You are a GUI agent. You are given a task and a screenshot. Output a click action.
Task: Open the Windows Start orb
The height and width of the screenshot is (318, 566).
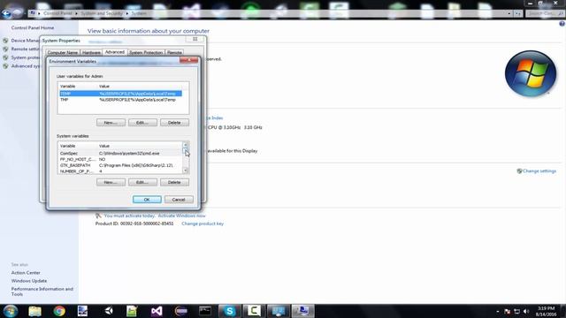tap(11, 311)
